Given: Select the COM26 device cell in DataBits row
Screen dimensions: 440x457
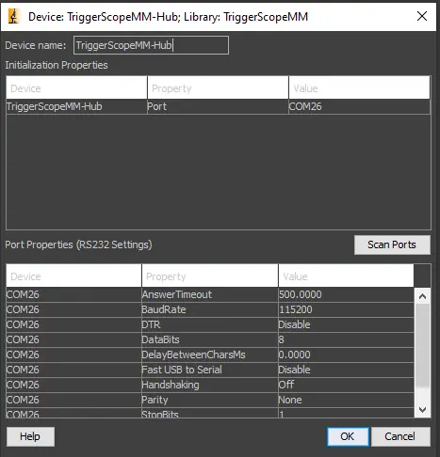Looking at the screenshot, I should tap(73, 339).
